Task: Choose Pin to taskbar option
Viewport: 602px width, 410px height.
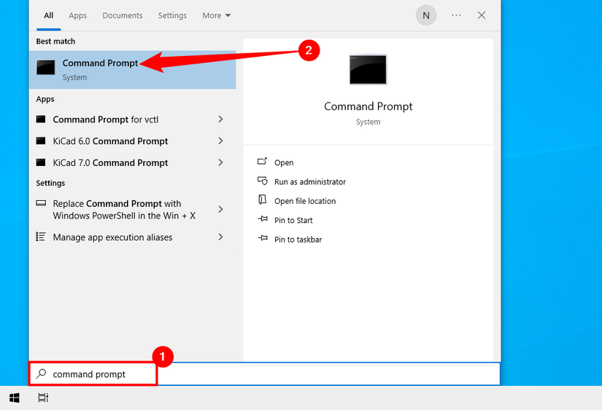Action: coord(298,240)
